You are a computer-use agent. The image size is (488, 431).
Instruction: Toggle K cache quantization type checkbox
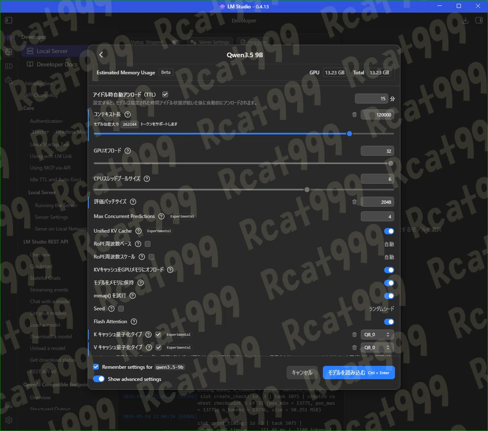158,335
